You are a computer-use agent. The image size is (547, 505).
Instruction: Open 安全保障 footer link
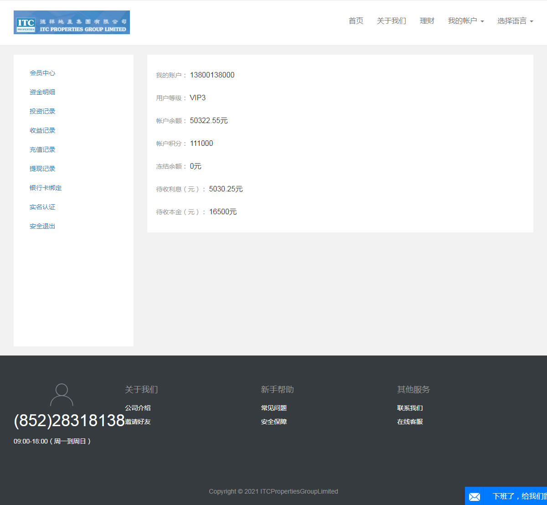(274, 422)
